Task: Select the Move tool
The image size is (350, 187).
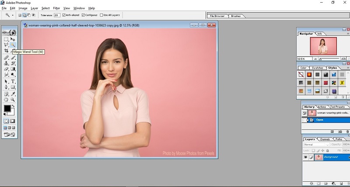Action: [13, 39]
